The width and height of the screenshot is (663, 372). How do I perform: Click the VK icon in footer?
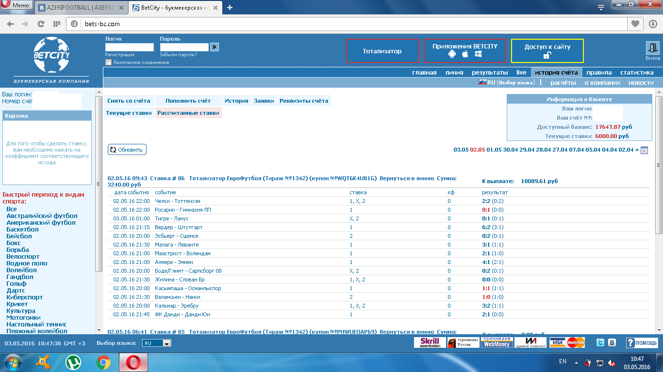[612, 342]
